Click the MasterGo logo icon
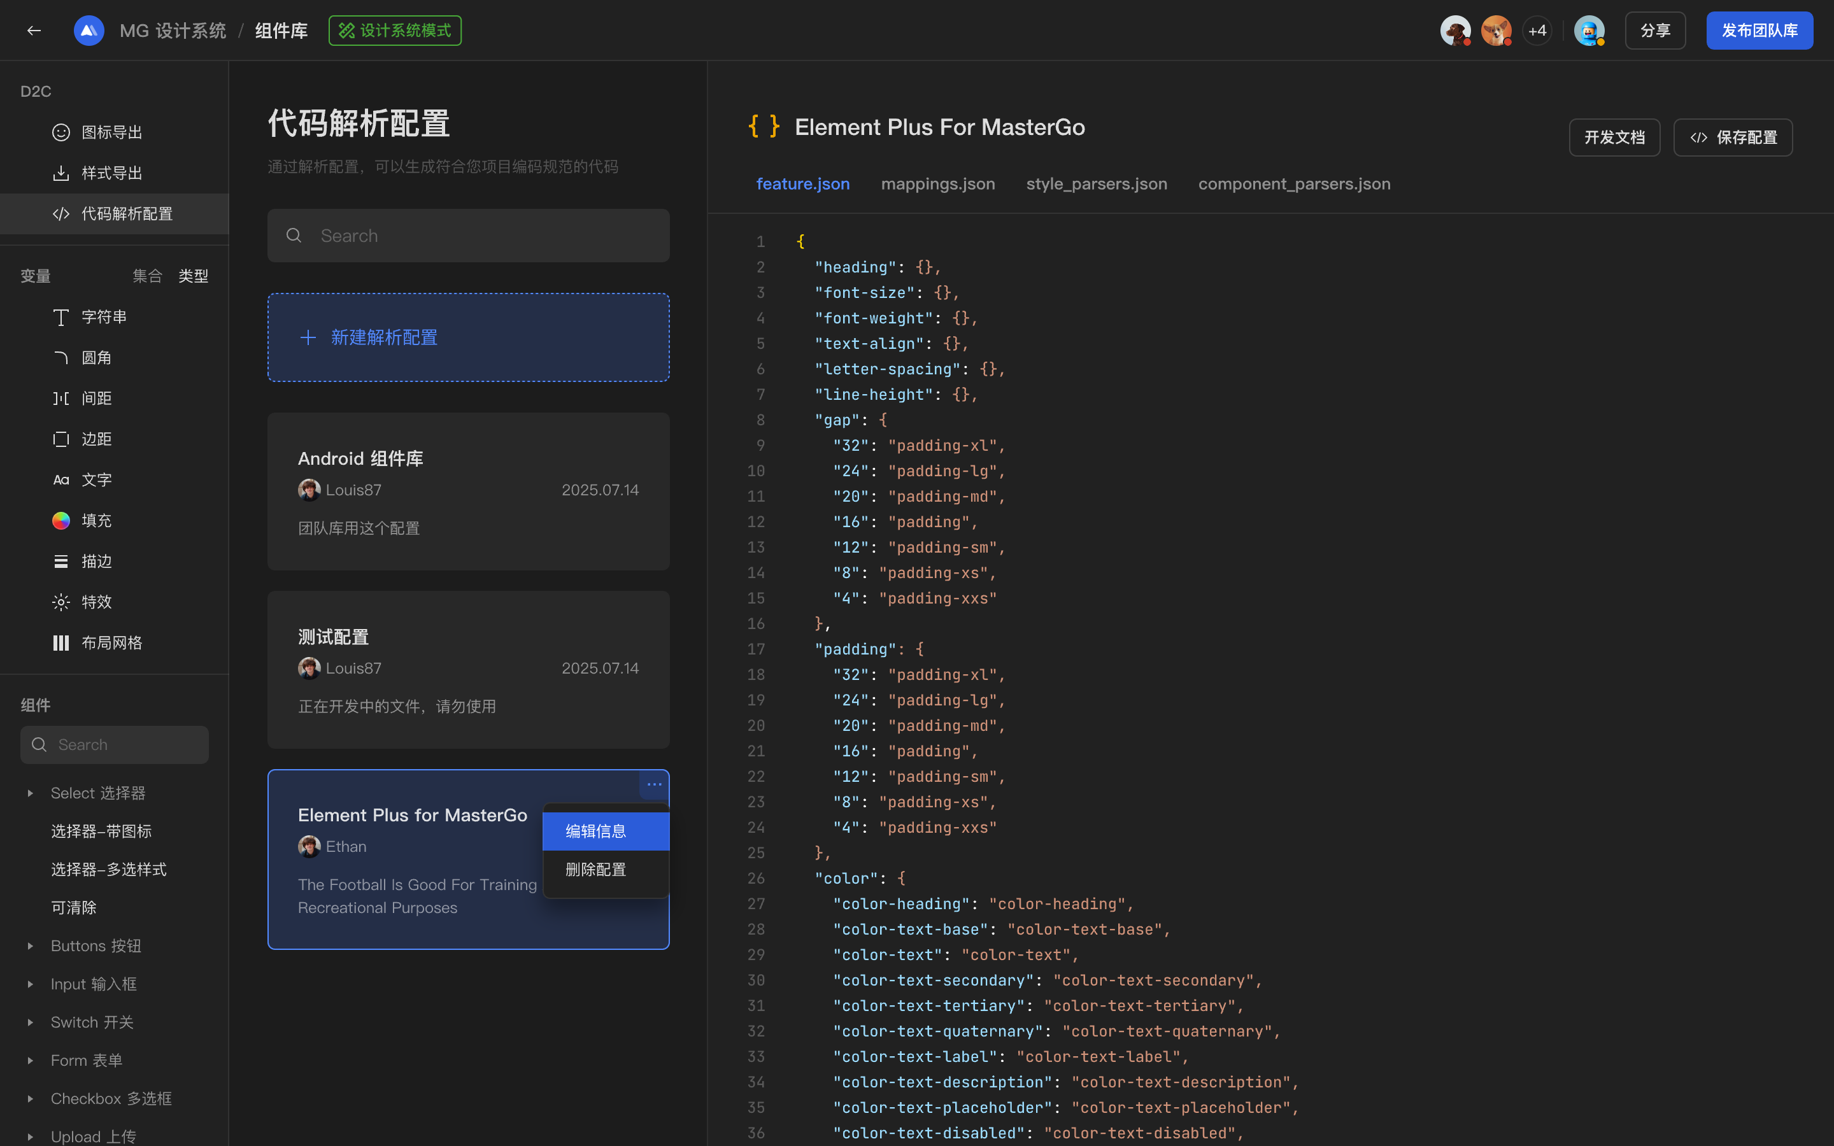Viewport: 1834px width, 1146px height. (89, 31)
